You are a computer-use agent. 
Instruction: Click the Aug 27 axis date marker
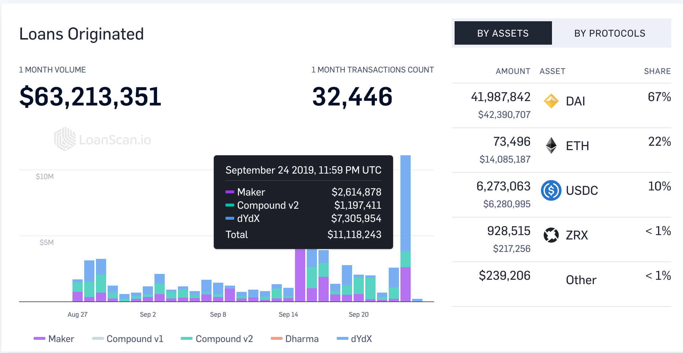78,314
